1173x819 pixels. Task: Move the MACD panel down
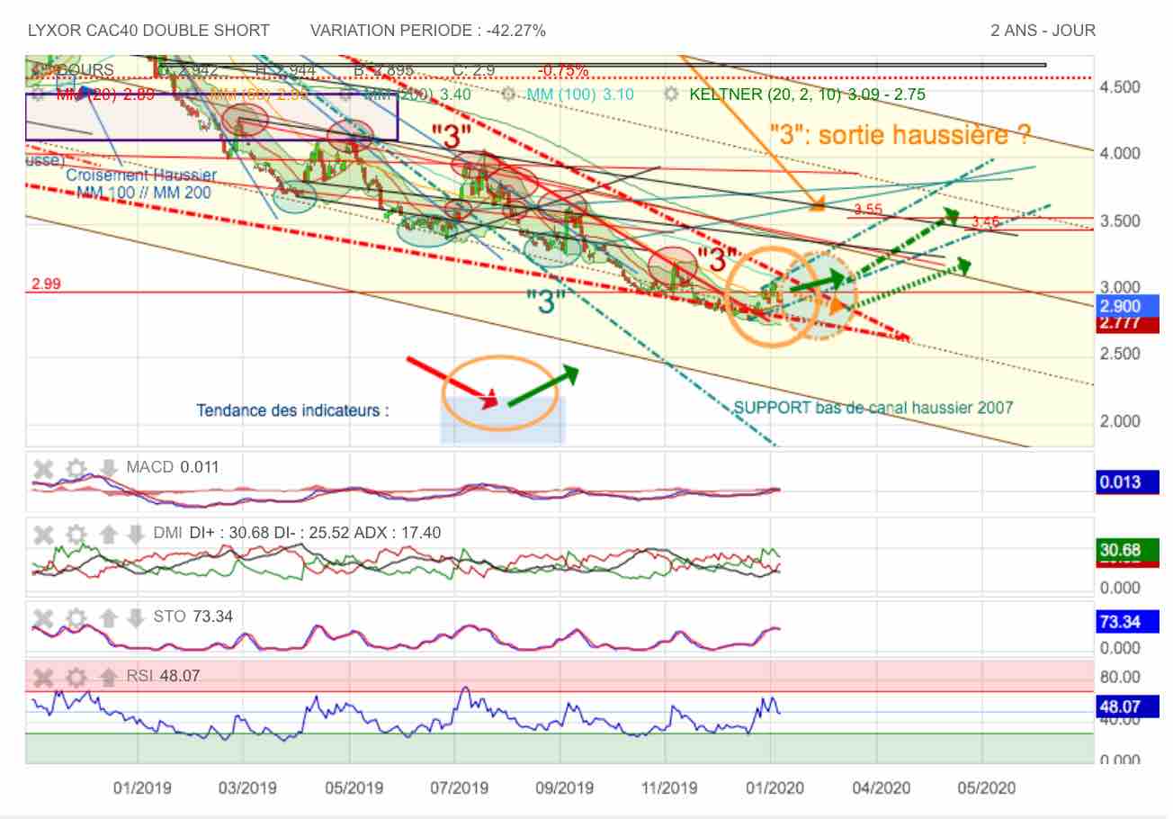click(108, 467)
